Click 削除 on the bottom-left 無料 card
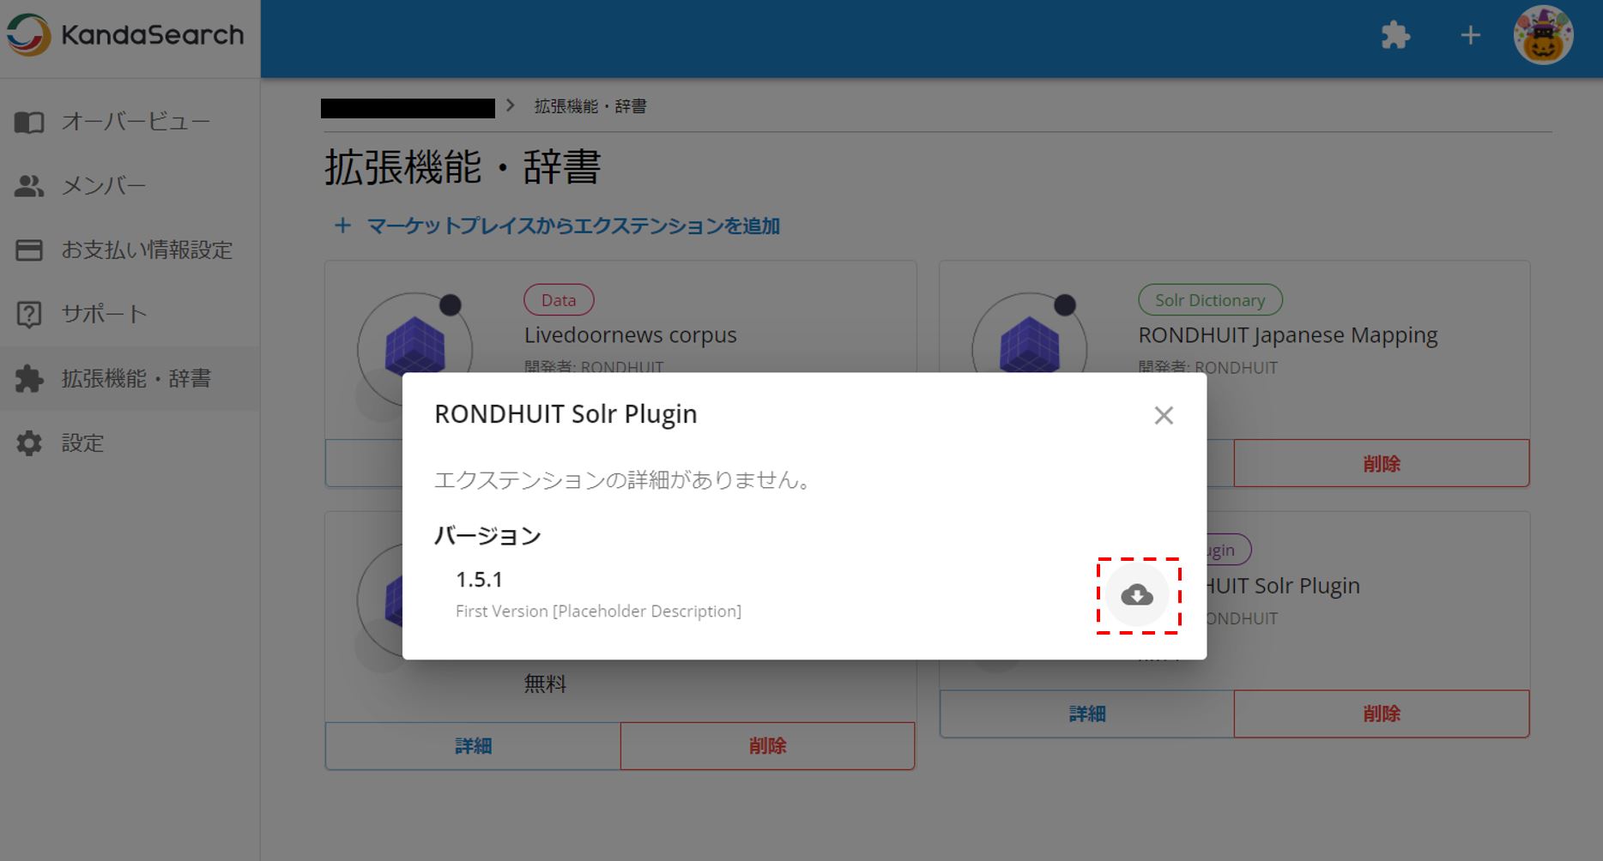This screenshot has height=861, width=1603. (767, 746)
